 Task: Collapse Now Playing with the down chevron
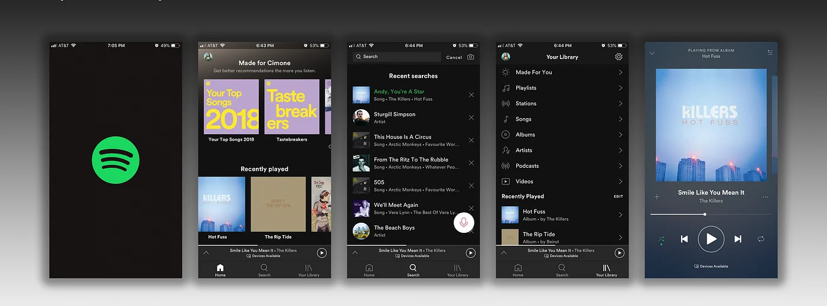click(652, 53)
